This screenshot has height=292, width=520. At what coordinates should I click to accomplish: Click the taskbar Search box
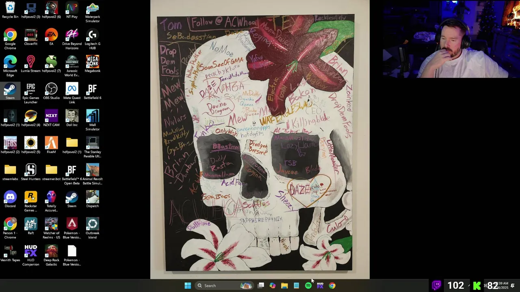(x=224, y=286)
